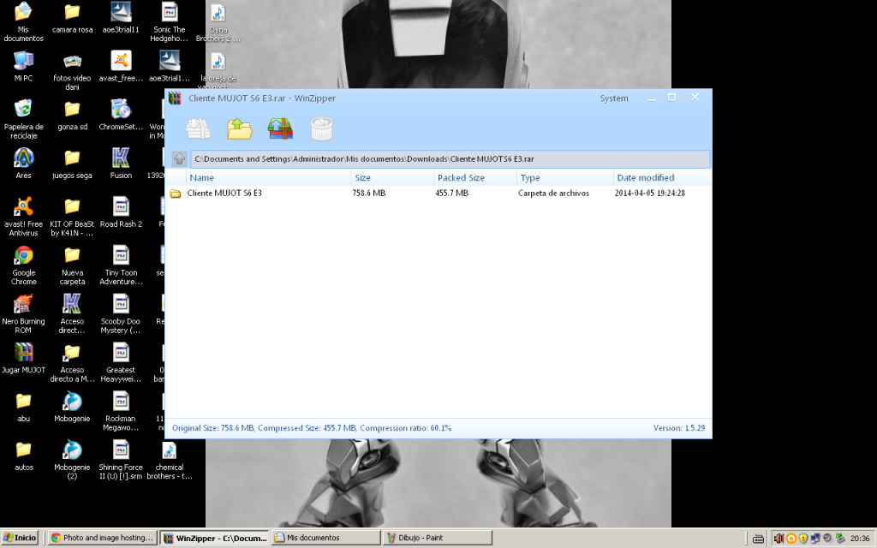Go up one folder level with arrow icon
The width and height of the screenshot is (877, 548).
pos(179,159)
